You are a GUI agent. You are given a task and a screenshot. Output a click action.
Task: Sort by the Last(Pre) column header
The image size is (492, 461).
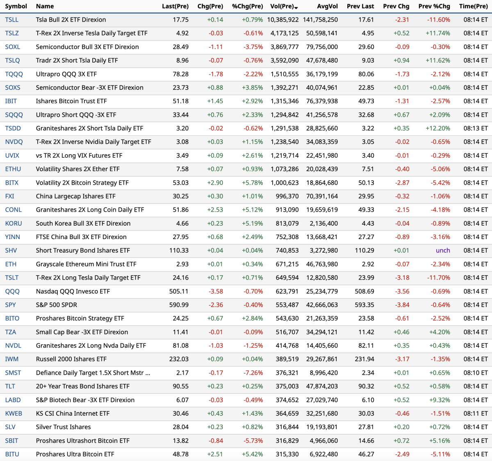click(x=176, y=6)
